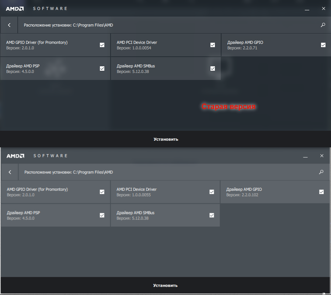This screenshot has width=331, height=295.
Task: Uncheck AMD PCI Device Driver version 1.0.0.0055
Action: 212,192
